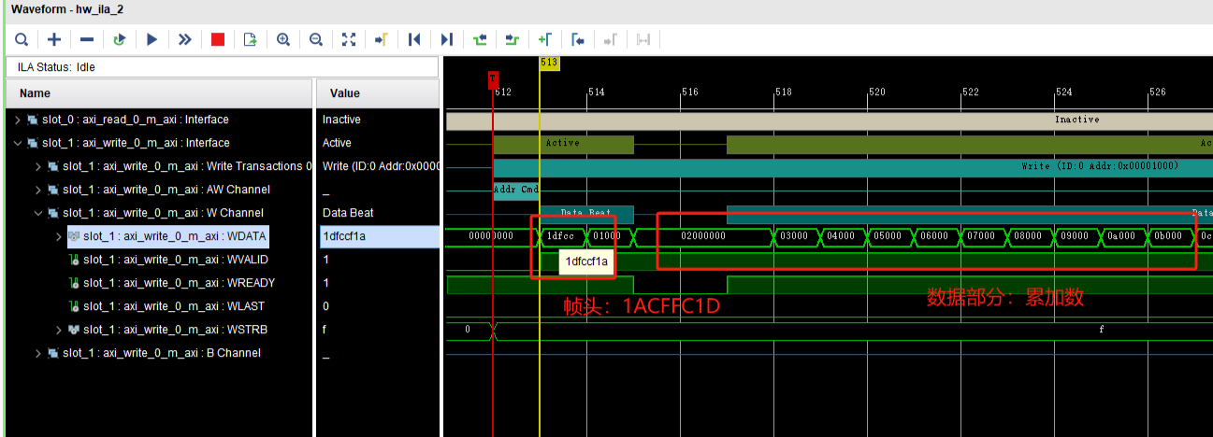This screenshot has height=437, width=1213.
Task: Click the ILA Status Idle field
Action: click(223, 67)
